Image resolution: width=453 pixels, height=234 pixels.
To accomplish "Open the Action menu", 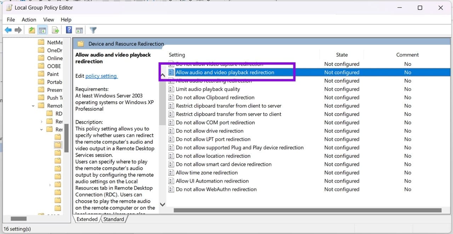I will pos(29,19).
